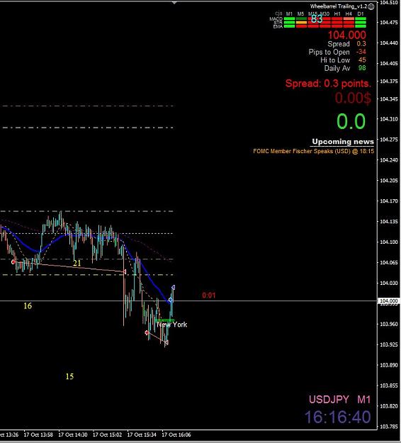Click the Daily Av value 98
This screenshot has width=401, height=443.
pos(362,68)
